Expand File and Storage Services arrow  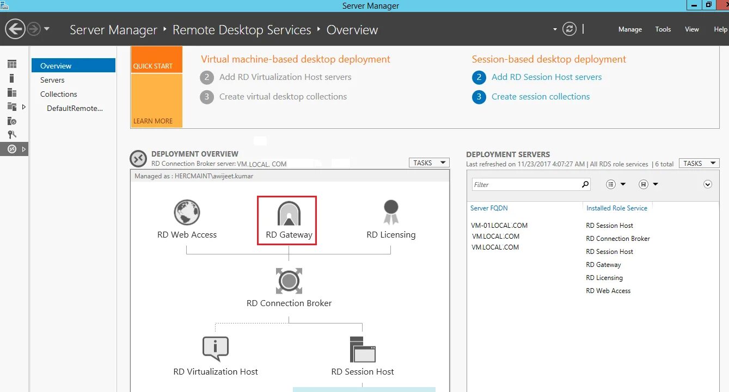[x=24, y=107]
